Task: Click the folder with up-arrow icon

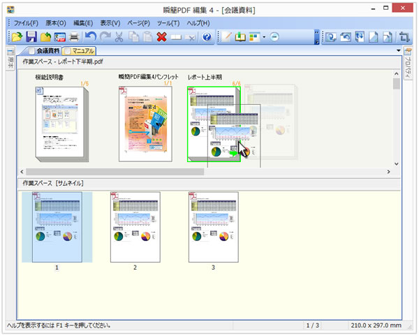Action: (45, 37)
